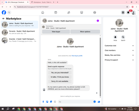Choose a sticker icon

51,102
